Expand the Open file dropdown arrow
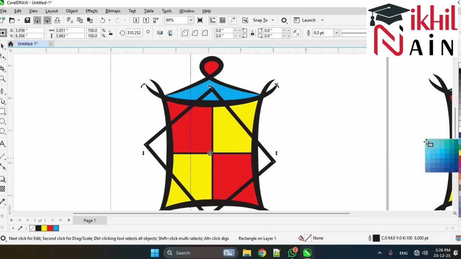 click(19, 21)
